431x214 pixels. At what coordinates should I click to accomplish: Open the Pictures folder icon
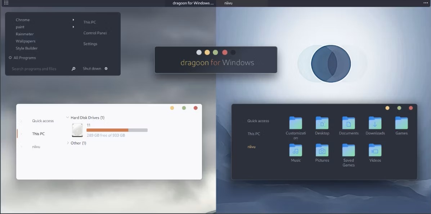click(x=322, y=150)
